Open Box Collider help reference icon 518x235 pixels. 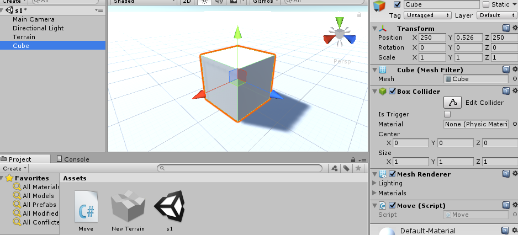point(505,92)
